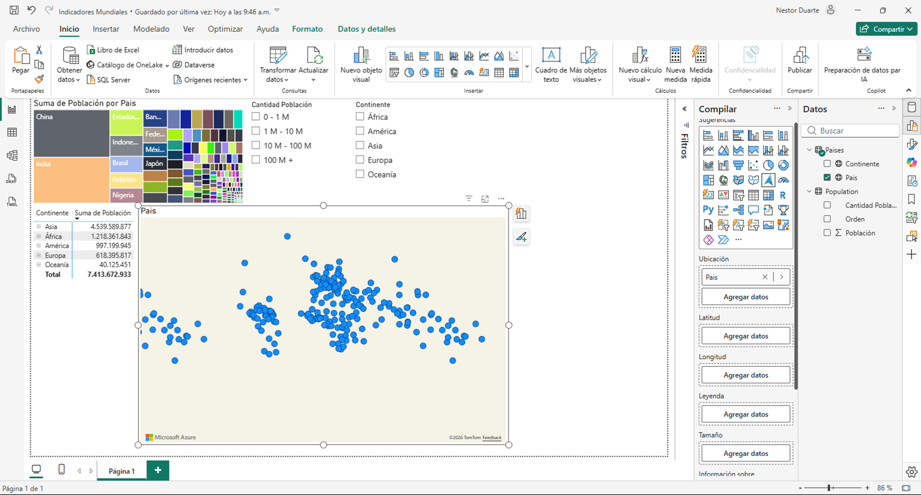Insert a Cuadro de texto
This screenshot has height=495, width=921.
[x=551, y=56]
